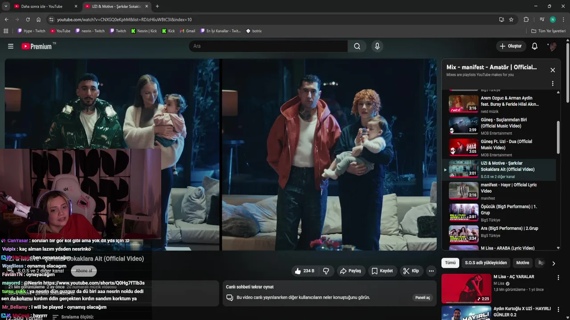Click the search magnifier button
This screenshot has width=570, height=320.
point(357,46)
